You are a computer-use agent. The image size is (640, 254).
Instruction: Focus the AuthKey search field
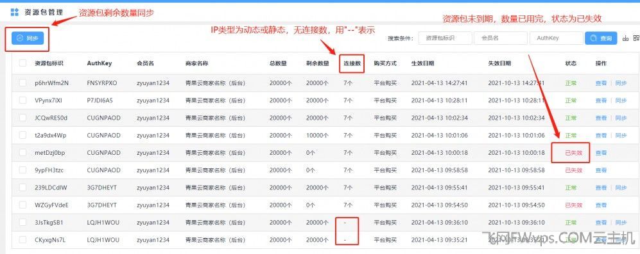(x=557, y=38)
